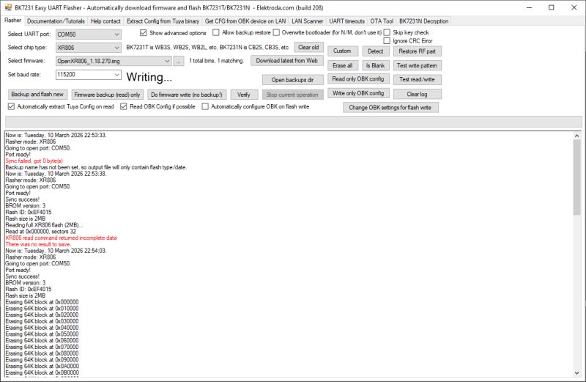Viewport: 586px width, 382px height.
Task: Click Do firmware write (no backup!) button
Action: pos(187,95)
